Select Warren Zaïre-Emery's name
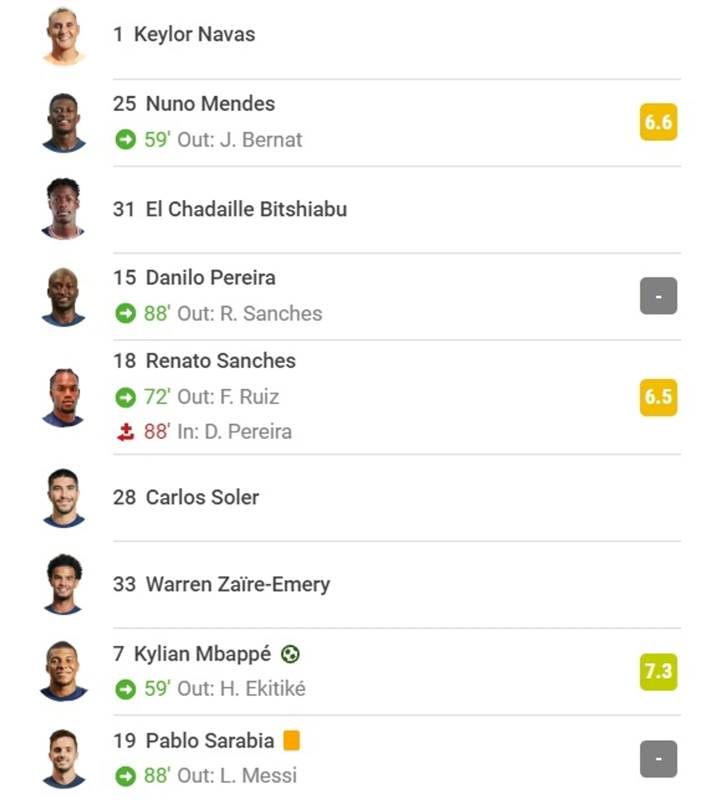The width and height of the screenshot is (728, 802). [x=238, y=584]
